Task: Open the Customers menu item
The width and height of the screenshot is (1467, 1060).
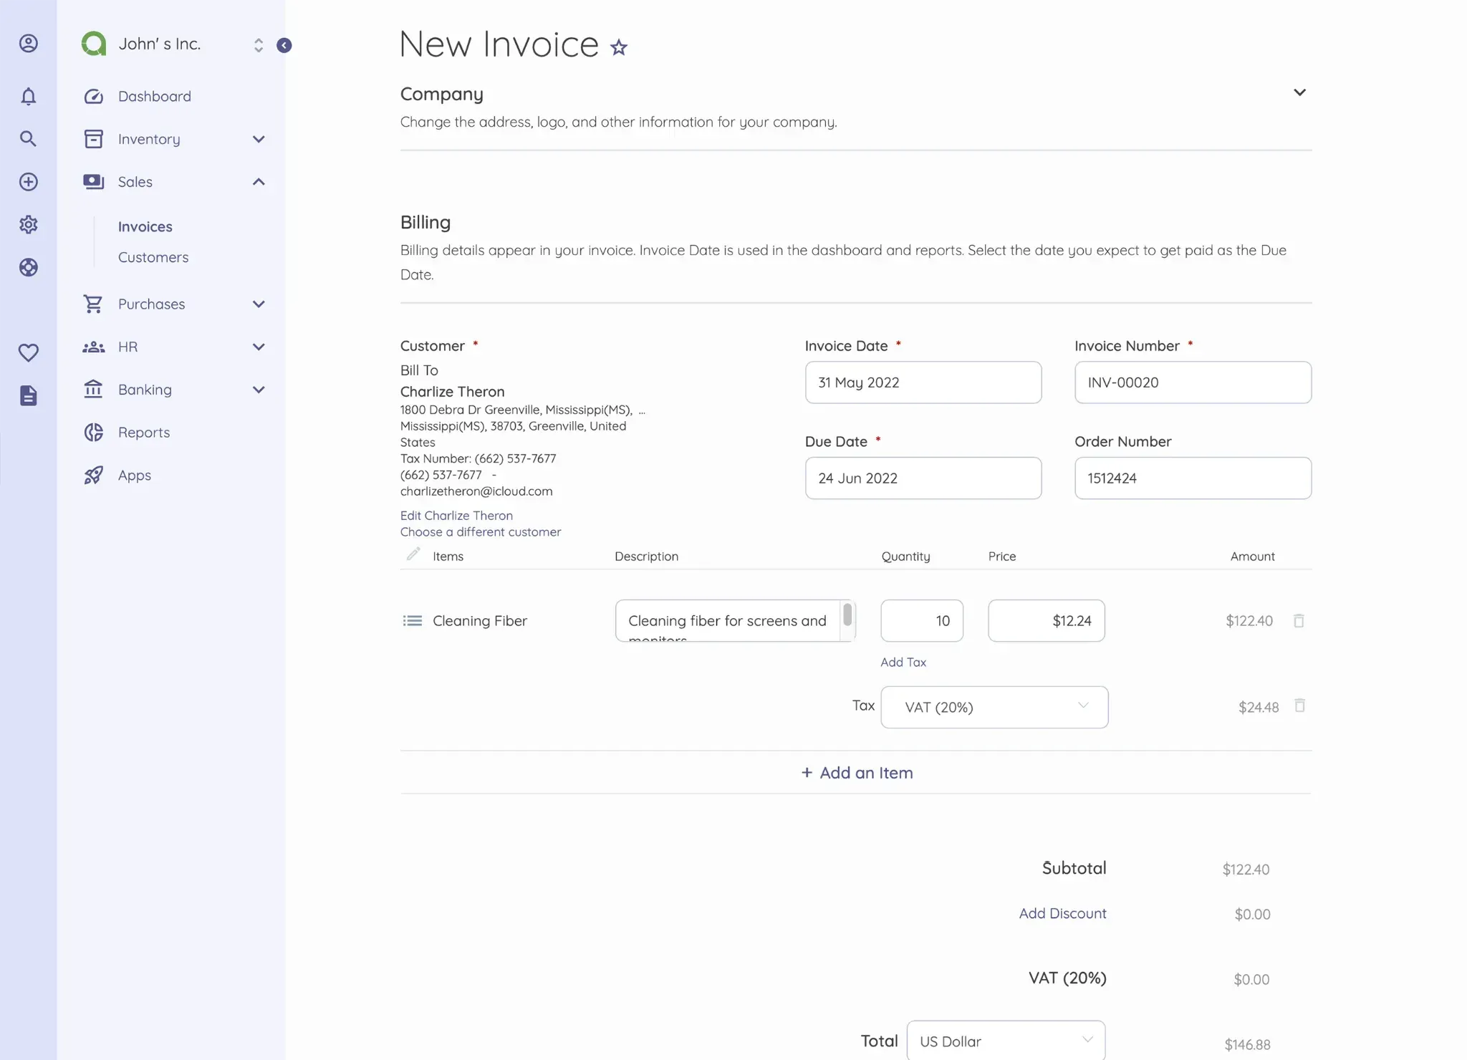Action: (x=153, y=256)
